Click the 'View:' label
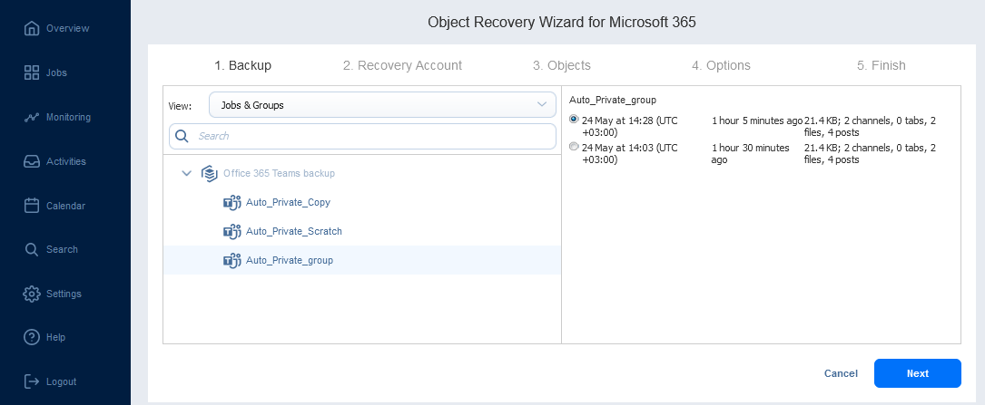The width and height of the screenshot is (985, 405). 180,106
